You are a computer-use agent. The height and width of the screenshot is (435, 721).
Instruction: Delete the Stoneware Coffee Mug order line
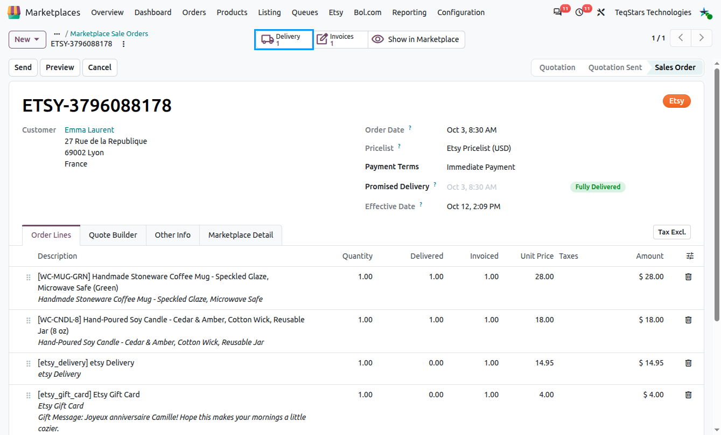pos(688,277)
